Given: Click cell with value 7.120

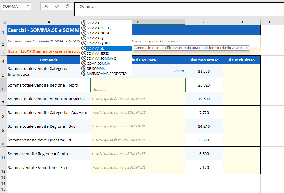Looking at the screenshot, I should click(x=204, y=167).
